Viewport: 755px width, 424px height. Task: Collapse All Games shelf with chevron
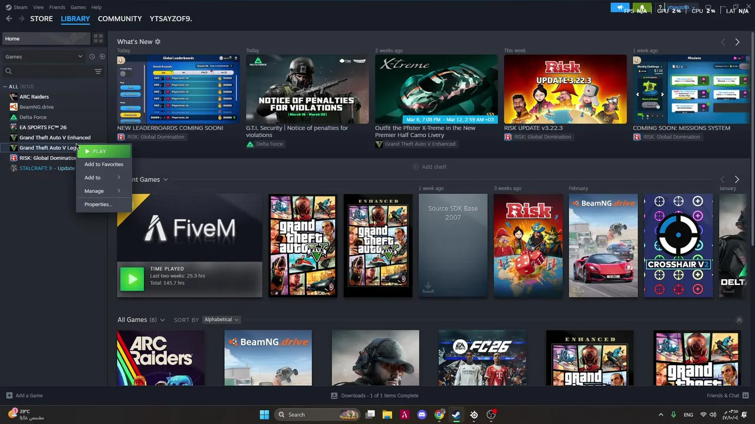pos(739,320)
